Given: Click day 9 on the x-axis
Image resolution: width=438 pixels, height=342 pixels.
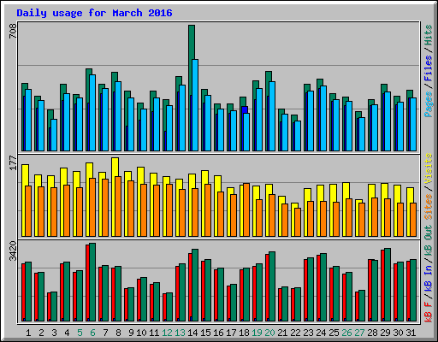Looking at the screenshot, I should [131, 333].
